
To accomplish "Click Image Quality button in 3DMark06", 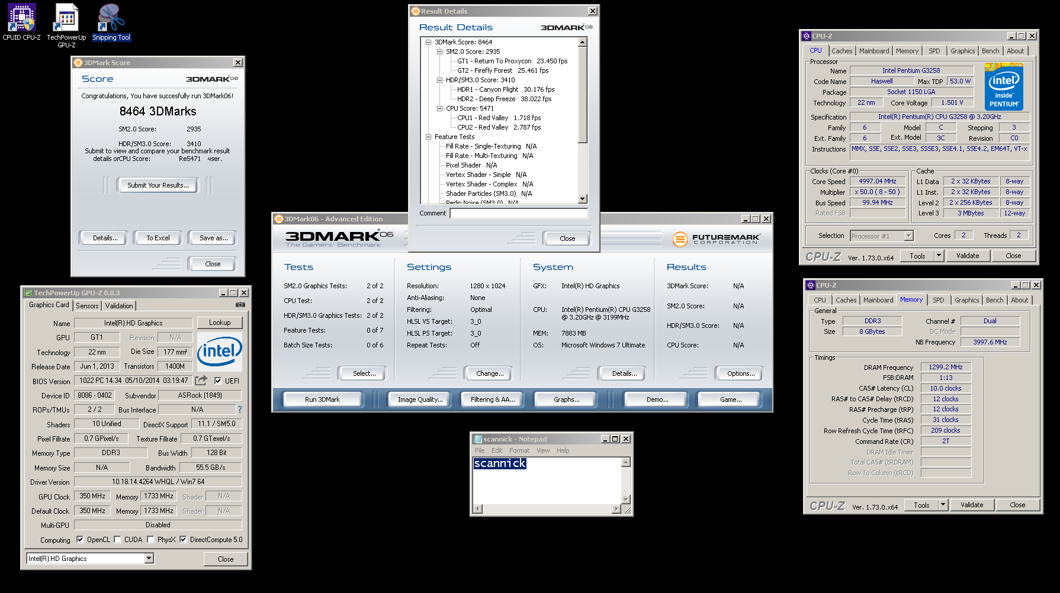I will click(420, 399).
